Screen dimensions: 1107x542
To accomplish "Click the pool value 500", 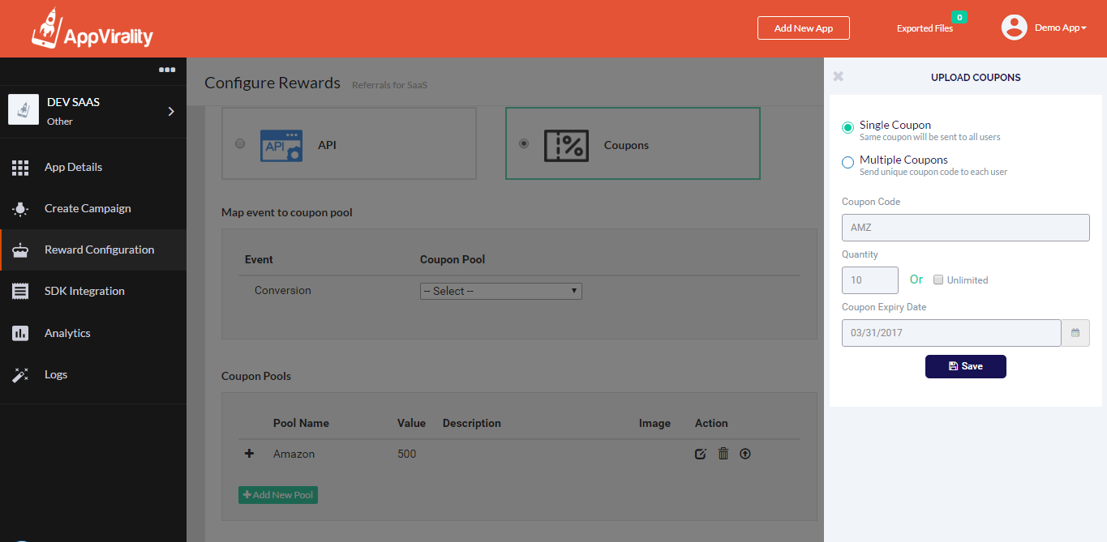I will pos(407,455).
